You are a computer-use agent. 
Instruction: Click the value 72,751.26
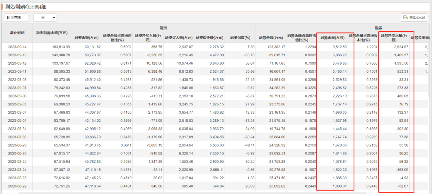click(x=62, y=186)
